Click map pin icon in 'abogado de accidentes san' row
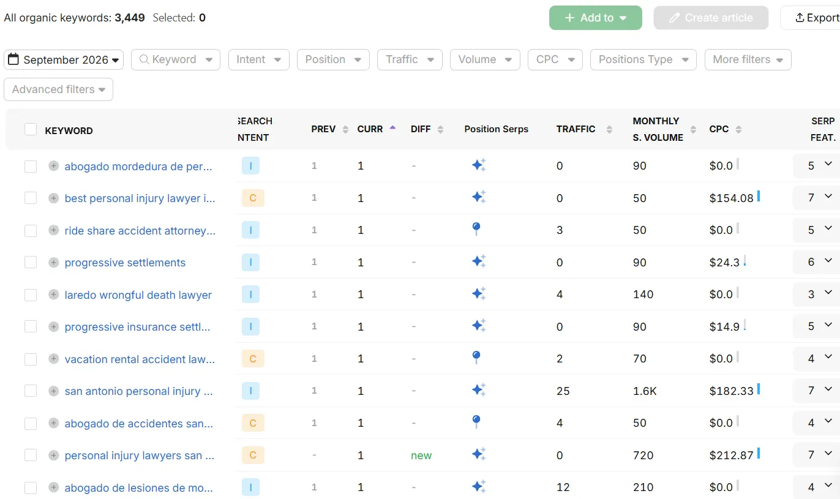 [x=476, y=422]
